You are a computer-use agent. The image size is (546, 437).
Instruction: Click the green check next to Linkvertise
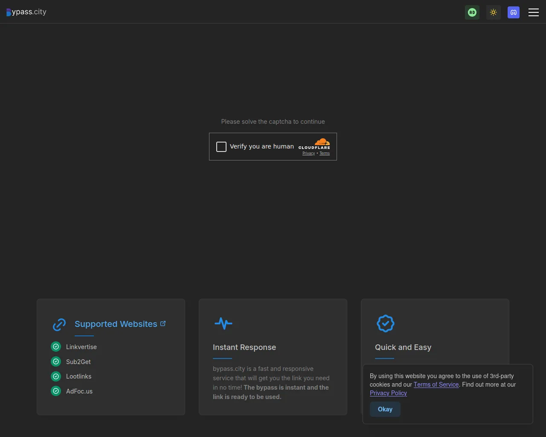[56, 347]
